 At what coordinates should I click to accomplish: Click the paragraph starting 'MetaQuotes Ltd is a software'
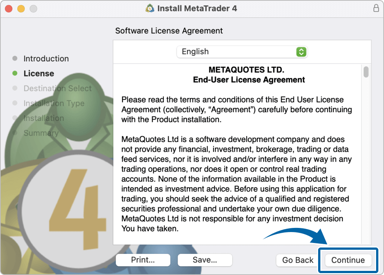point(236,184)
